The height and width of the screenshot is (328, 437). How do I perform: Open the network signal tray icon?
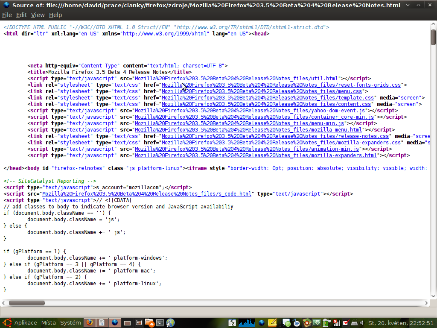pos(337,323)
